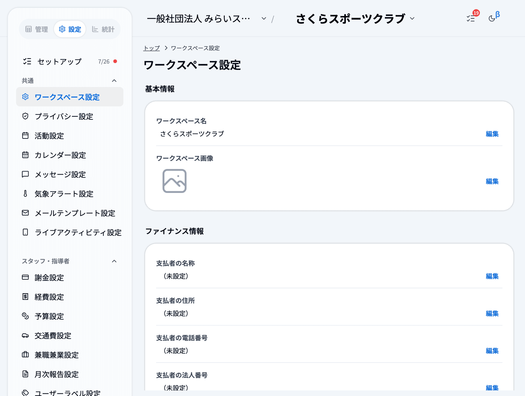
Task: Open 予算設定 coins icon item
Action: 70,316
